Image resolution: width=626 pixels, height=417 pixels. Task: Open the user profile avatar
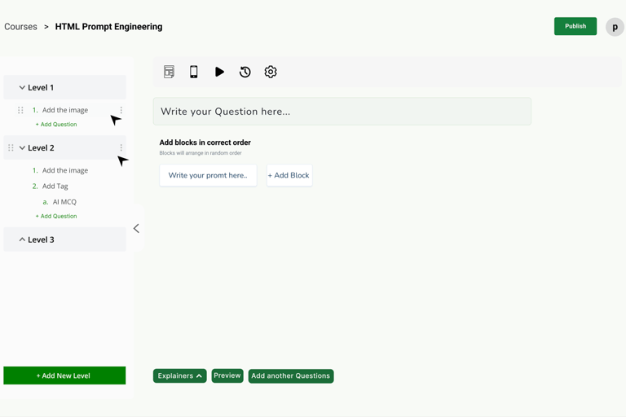(x=615, y=27)
